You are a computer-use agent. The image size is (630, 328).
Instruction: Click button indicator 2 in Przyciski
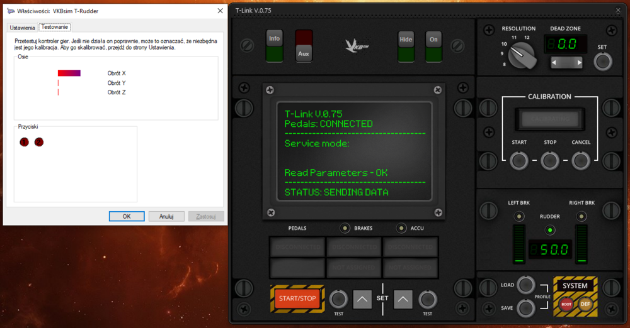click(x=39, y=142)
